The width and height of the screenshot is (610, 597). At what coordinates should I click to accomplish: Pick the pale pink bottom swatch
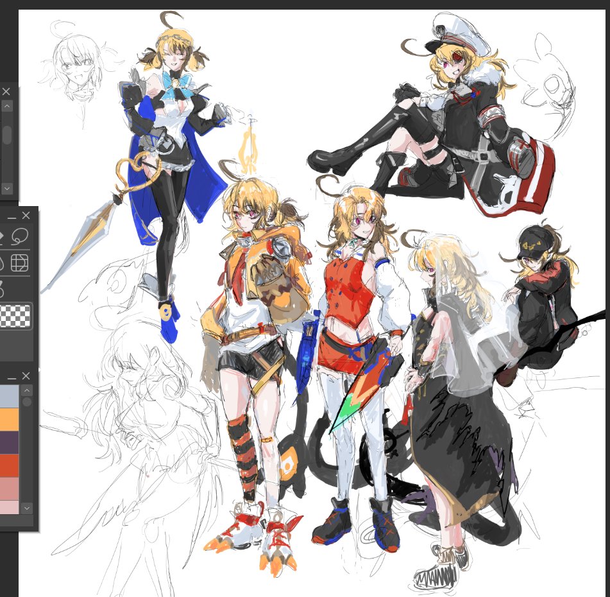[9, 506]
